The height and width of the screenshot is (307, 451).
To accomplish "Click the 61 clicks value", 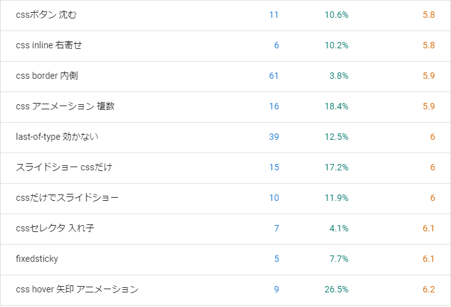I will click(x=273, y=76).
